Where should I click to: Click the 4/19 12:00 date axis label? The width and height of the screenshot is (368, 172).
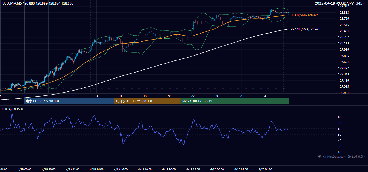[x=73, y=169]
